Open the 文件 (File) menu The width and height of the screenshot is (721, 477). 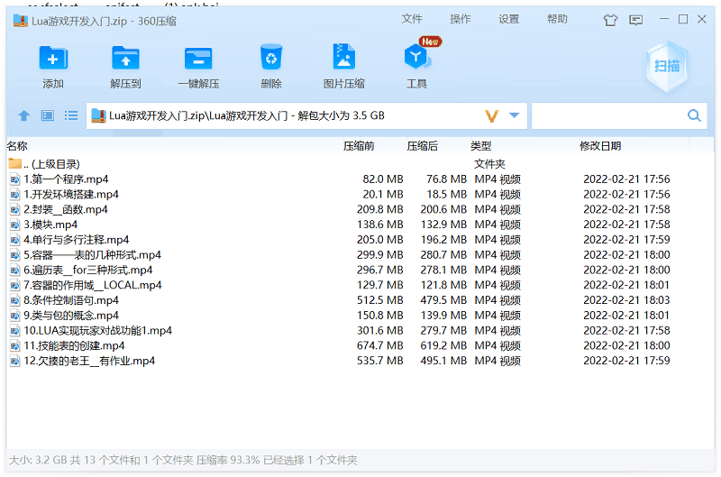click(x=412, y=19)
